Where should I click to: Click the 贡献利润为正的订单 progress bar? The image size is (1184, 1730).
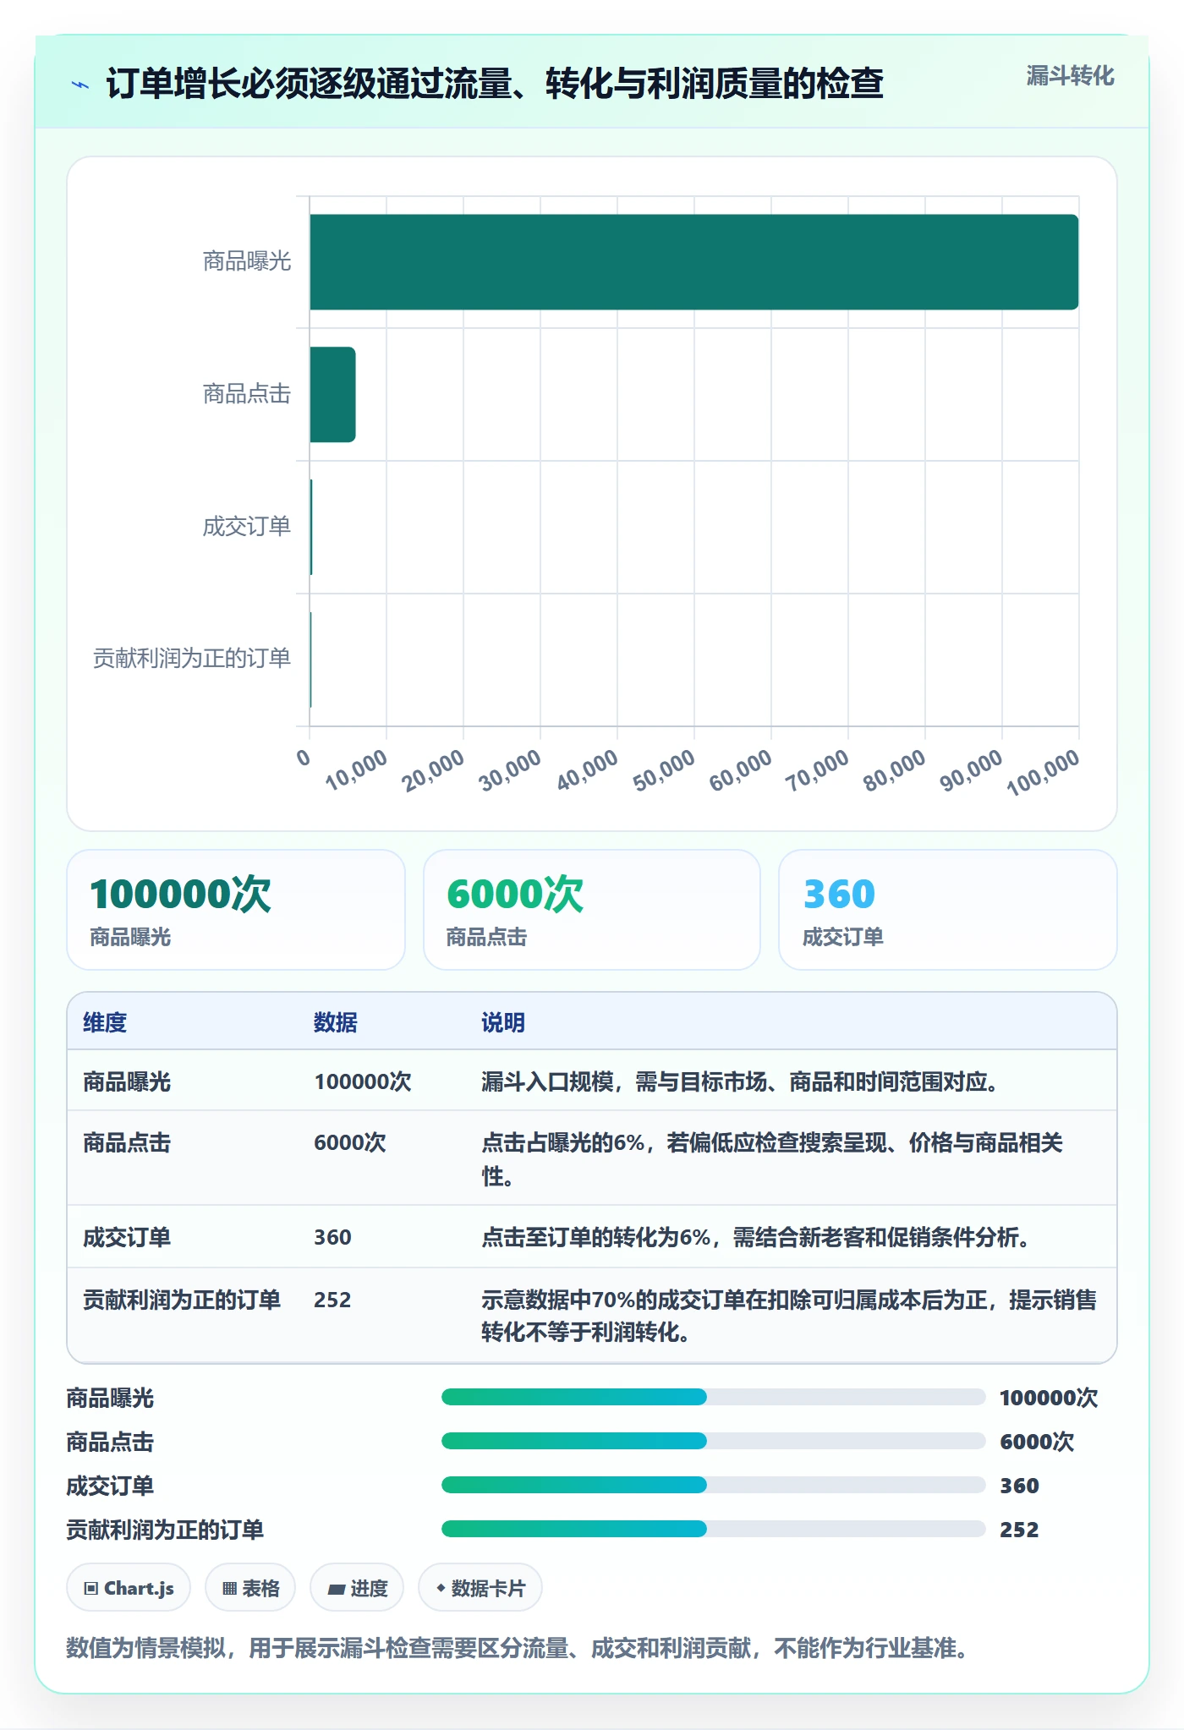pyautogui.click(x=713, y=1529)
